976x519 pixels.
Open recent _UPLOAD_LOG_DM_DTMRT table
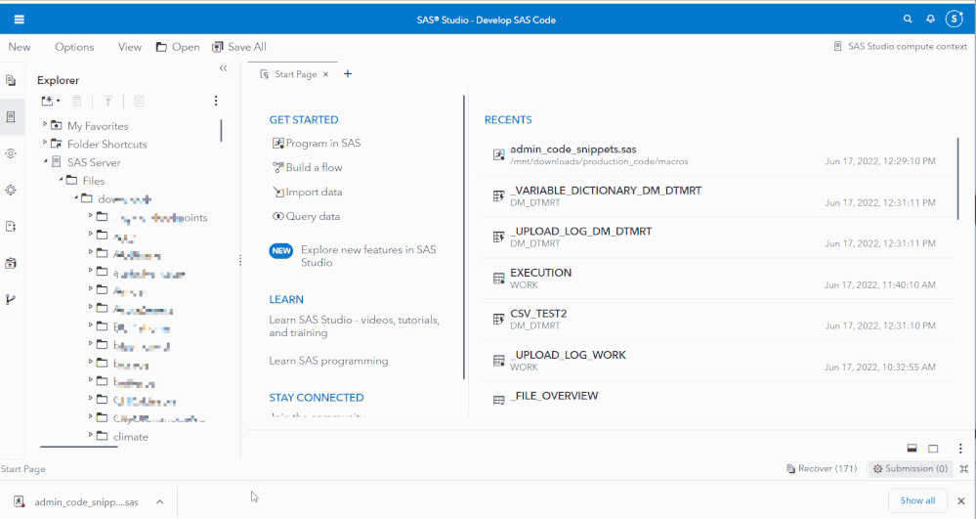716,237
